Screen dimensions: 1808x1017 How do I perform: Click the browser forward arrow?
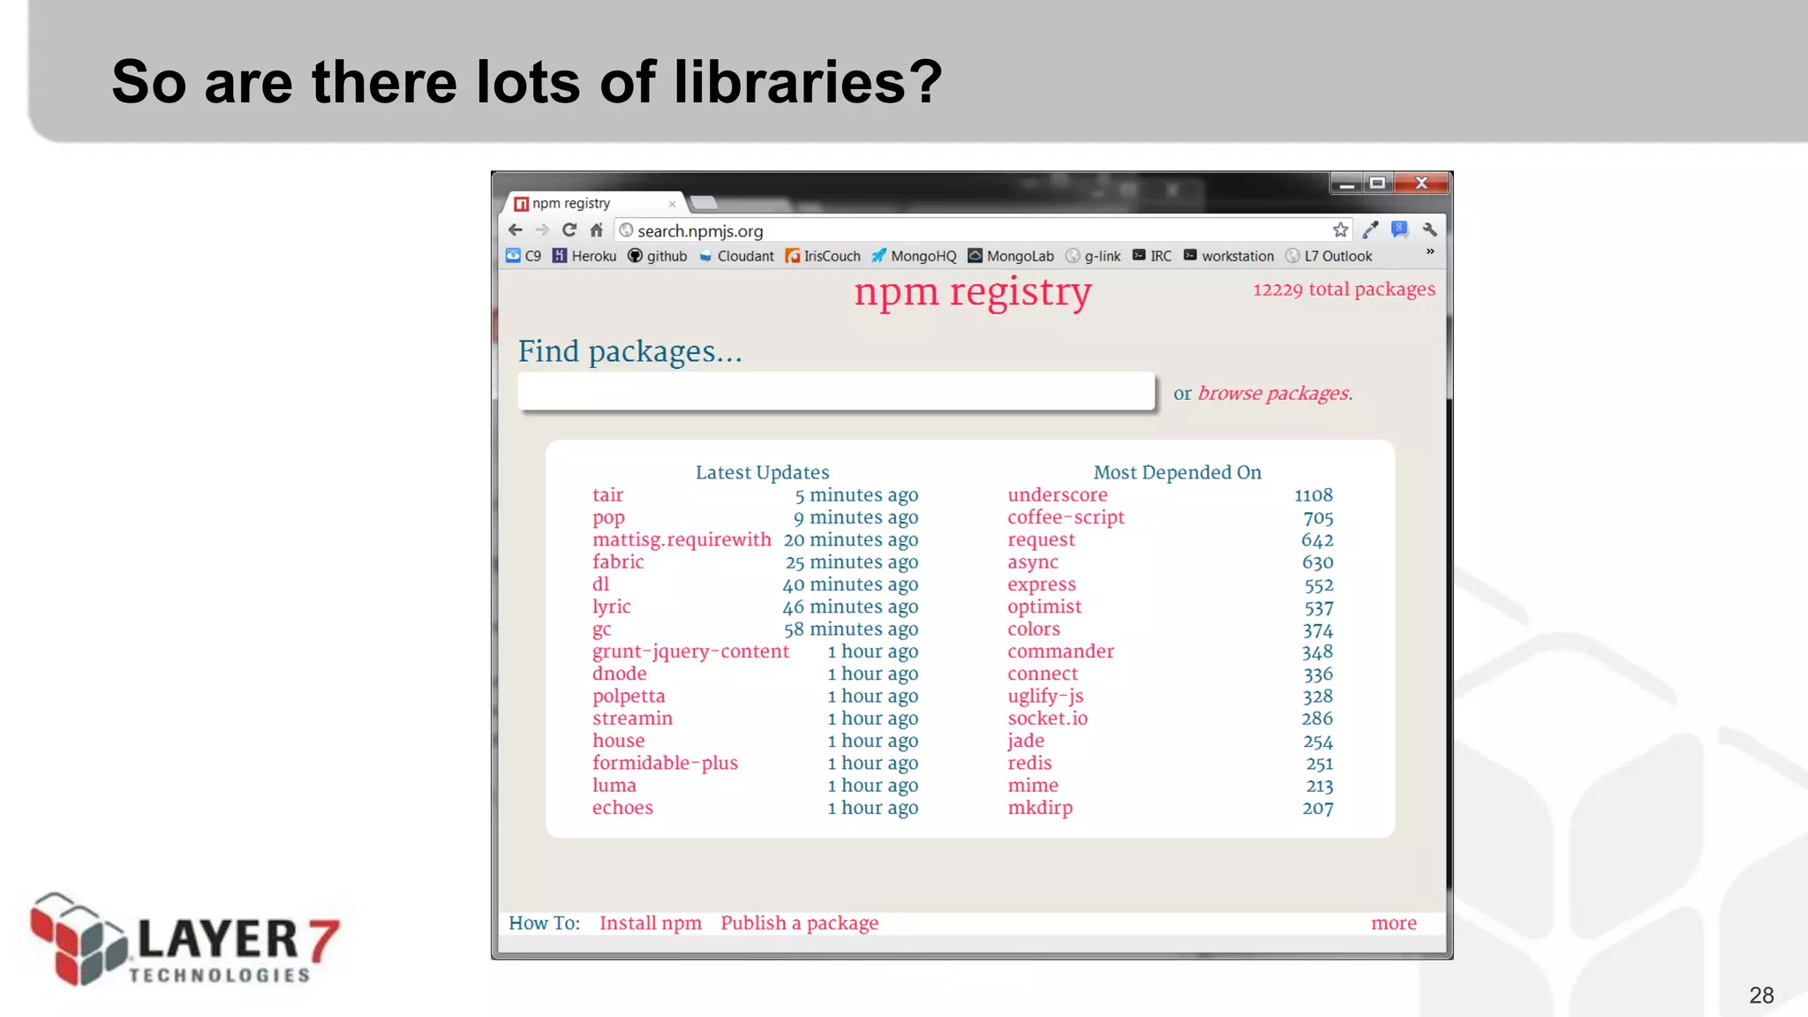(542, 230)
